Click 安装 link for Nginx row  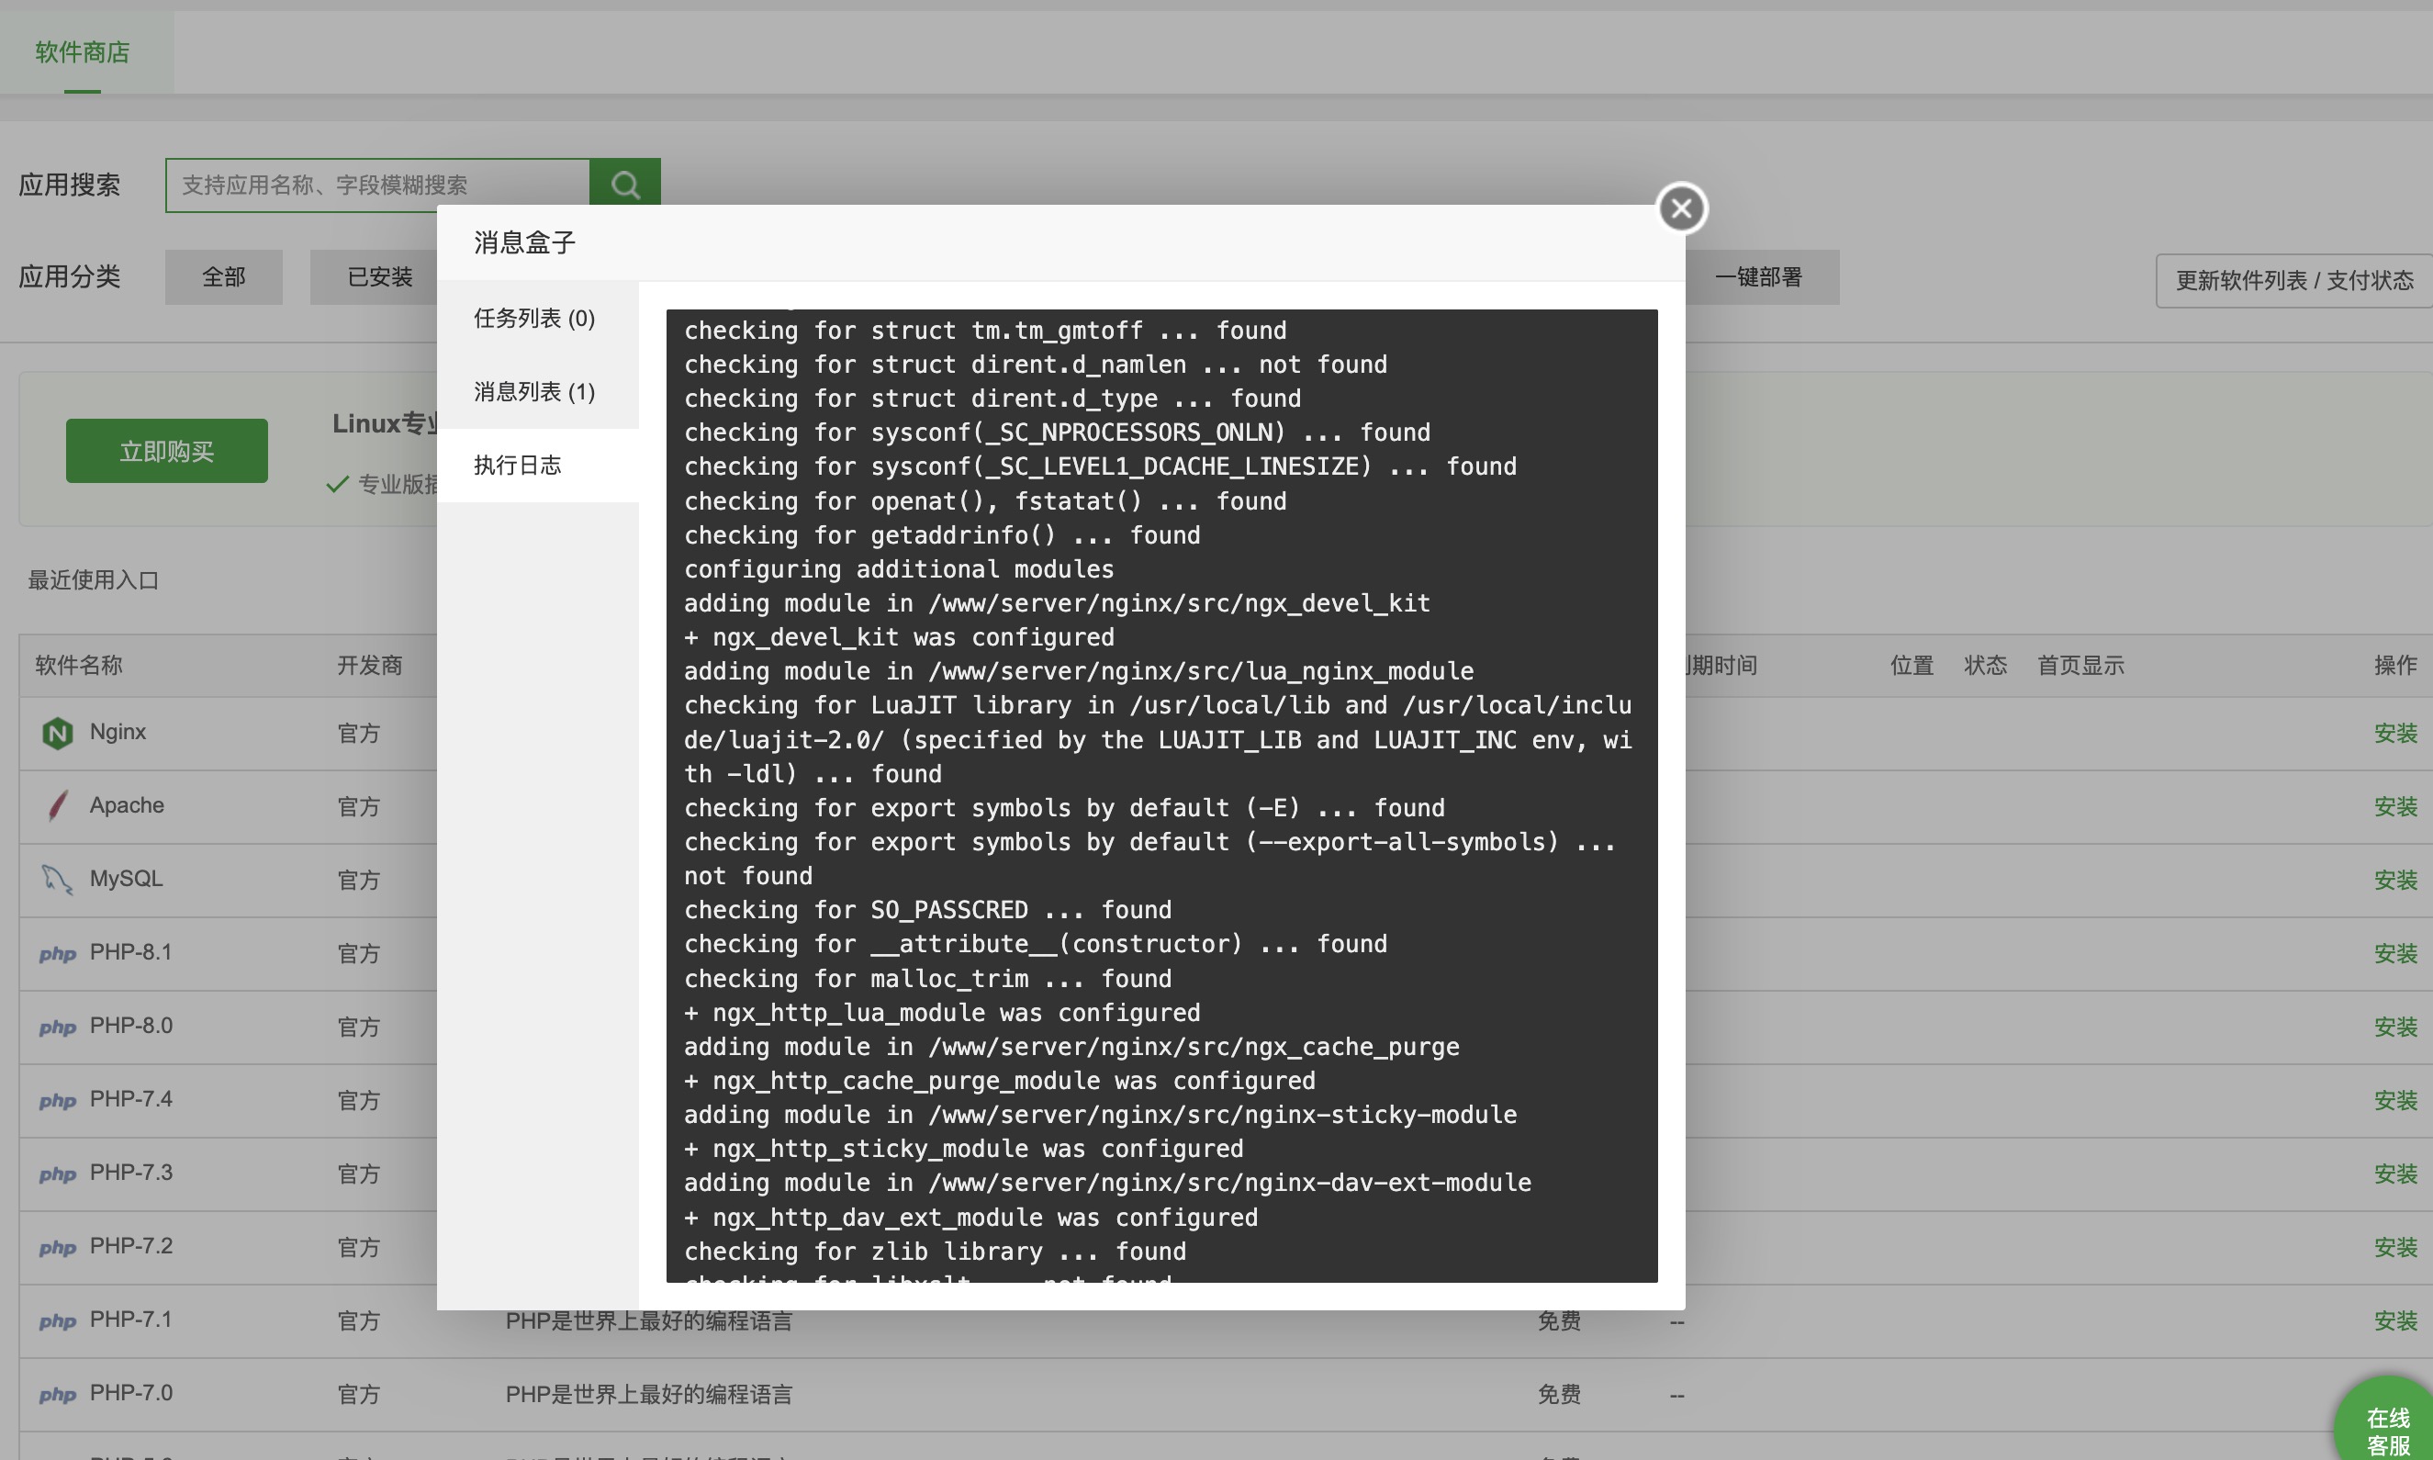[x=2394, y=733]
